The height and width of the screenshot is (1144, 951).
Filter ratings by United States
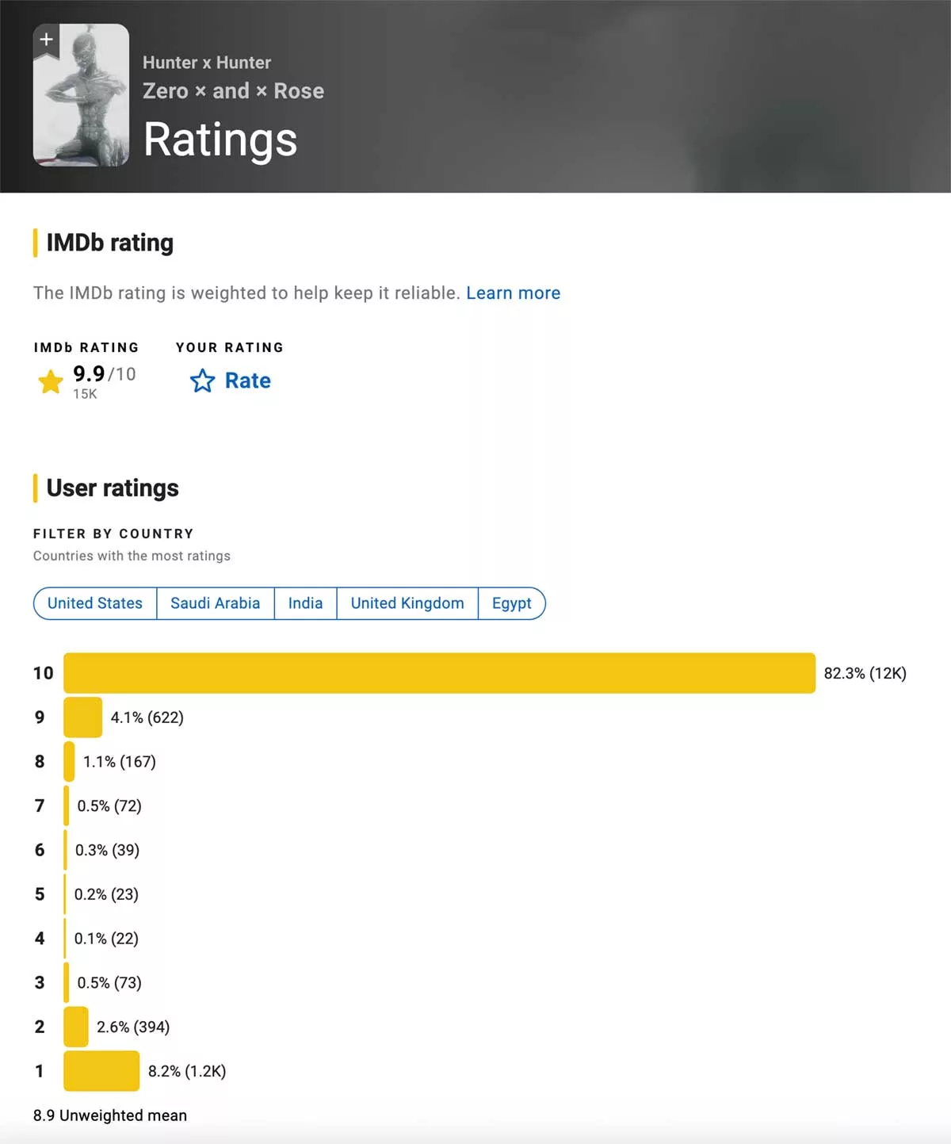tap(95, 603)
